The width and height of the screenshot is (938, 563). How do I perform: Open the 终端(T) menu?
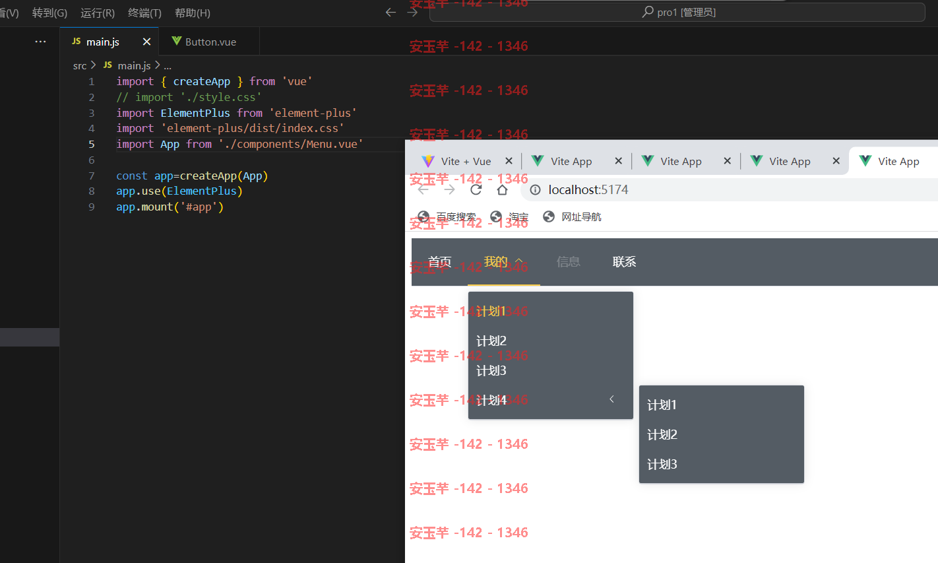coord(144,13)
